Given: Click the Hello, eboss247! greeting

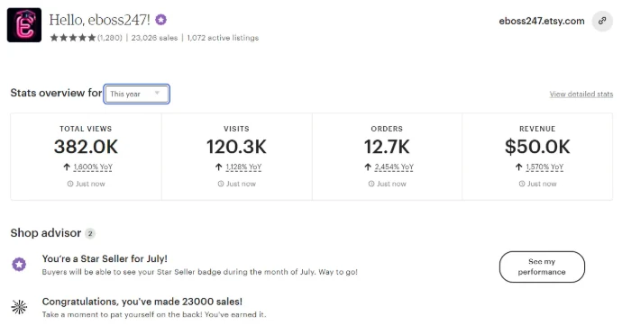Looking at the screenshot, I should pos(99,20).
